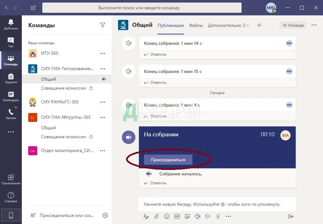This screenshot has width=323, height=224.
Task: Click the Команда visibility button
Action: [x=293, y=25]
